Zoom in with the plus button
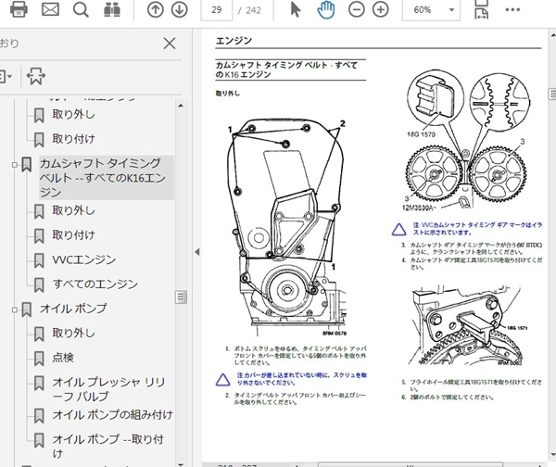Viewport: 556px width, 467px height. tap(381, 9)
